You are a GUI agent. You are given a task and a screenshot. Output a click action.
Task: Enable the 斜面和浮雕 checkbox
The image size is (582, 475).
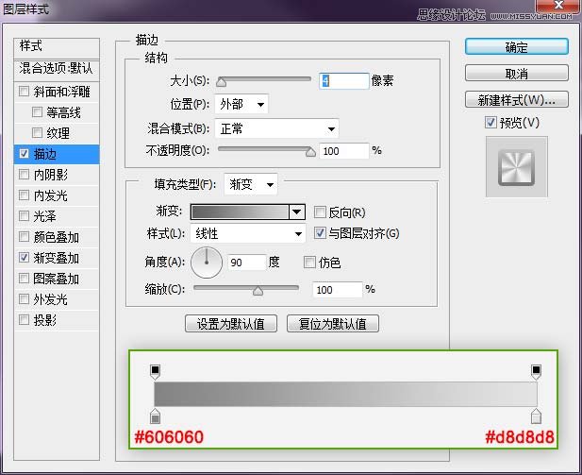click(24, 91)
